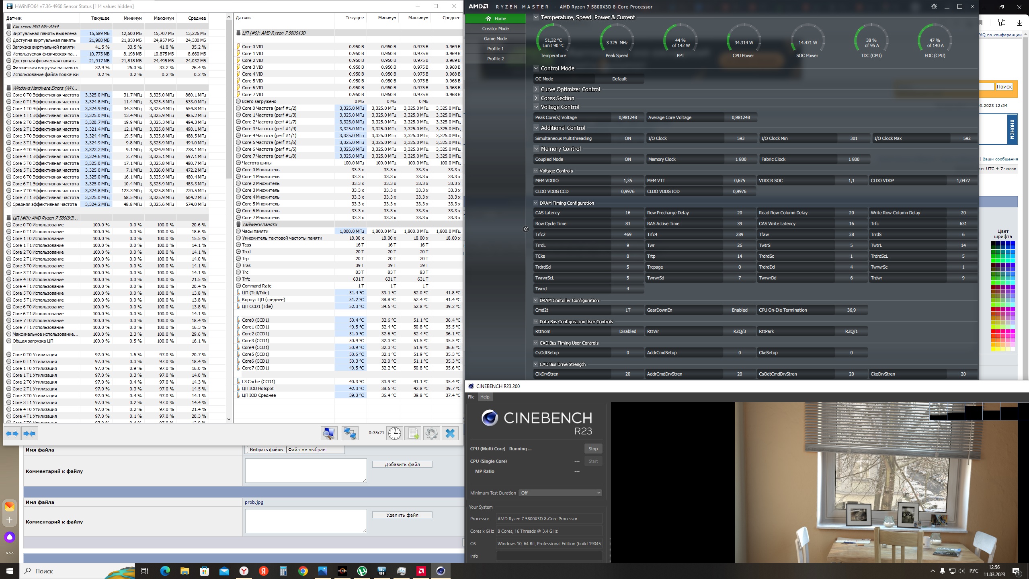Switch to Game Mode tab in Ryzen Master
The image size is (1029, 579).
click(x=495, y=39)
